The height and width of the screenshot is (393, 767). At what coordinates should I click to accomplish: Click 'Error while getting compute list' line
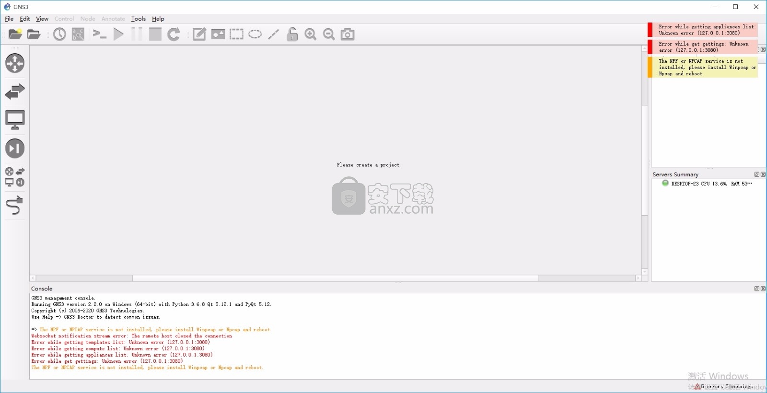tap(118, 348)
